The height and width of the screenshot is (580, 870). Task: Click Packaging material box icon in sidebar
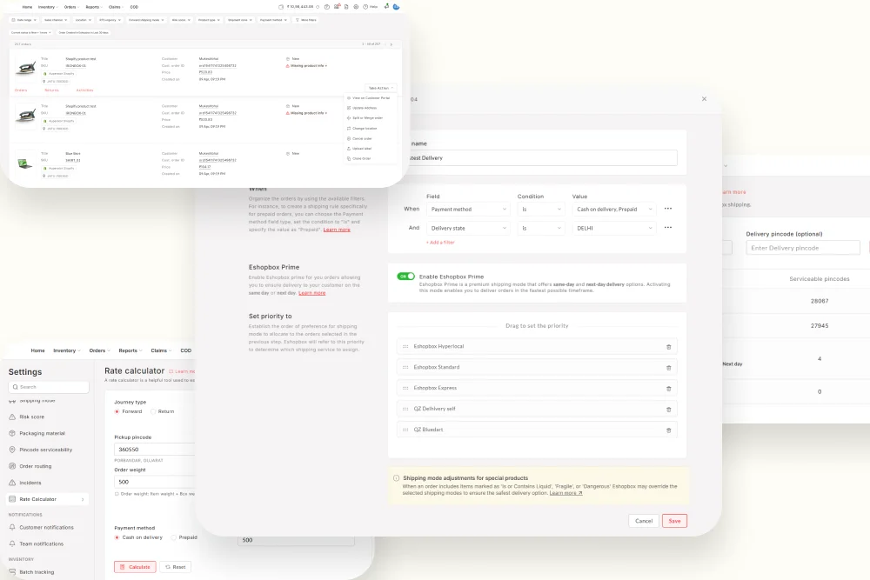click(12, 433)
